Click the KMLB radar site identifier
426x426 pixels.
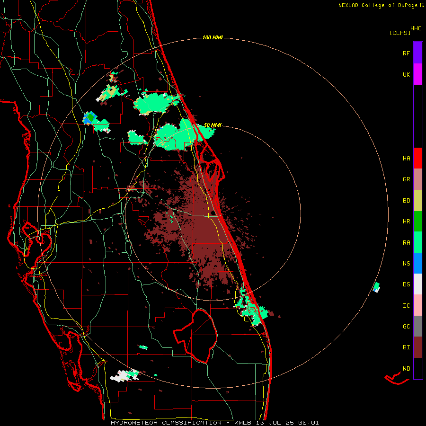(243, 423)
